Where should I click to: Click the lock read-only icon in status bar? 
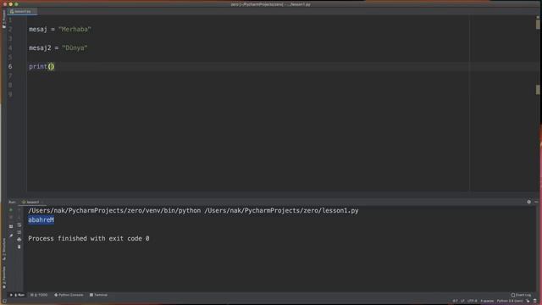[x=528, y=301]
